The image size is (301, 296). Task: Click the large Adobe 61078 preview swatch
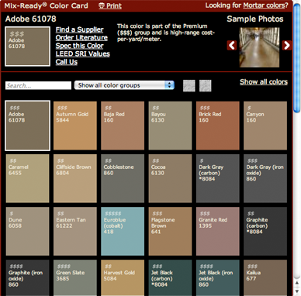tap(27, 46)
